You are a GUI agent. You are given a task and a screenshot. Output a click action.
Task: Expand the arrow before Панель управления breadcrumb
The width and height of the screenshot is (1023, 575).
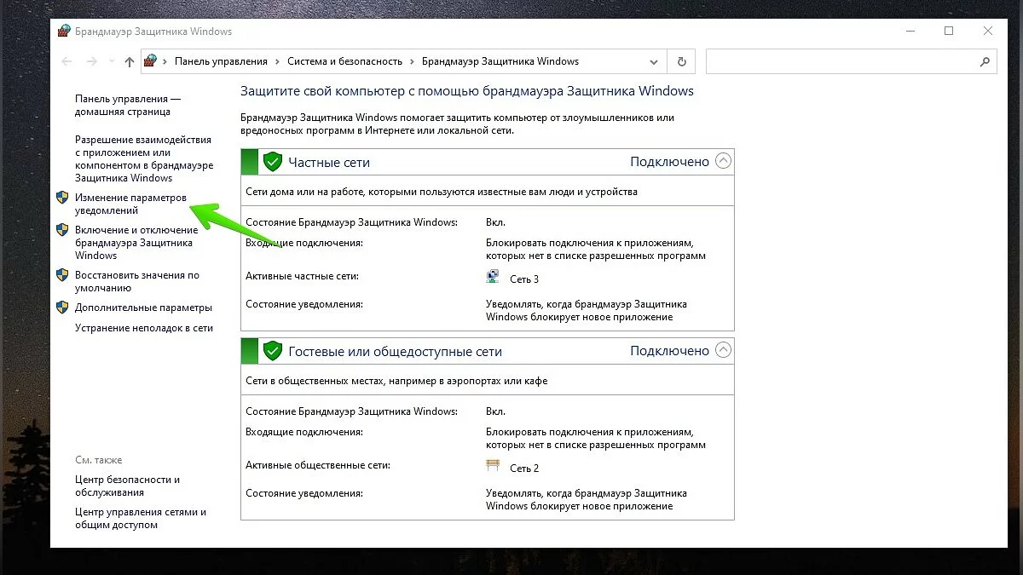pyautogui.click(x=165, y=61)
